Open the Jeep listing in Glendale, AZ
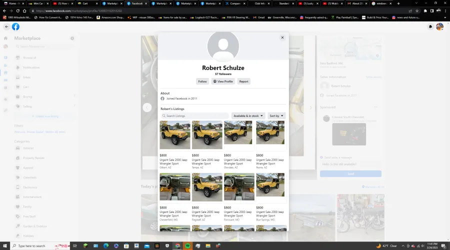The height and width of the screenshot is (250, 450). pos(239,145)
